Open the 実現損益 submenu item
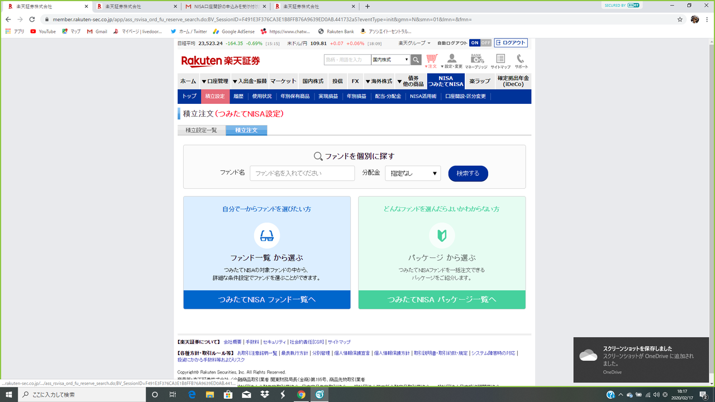 coord(328,97)
